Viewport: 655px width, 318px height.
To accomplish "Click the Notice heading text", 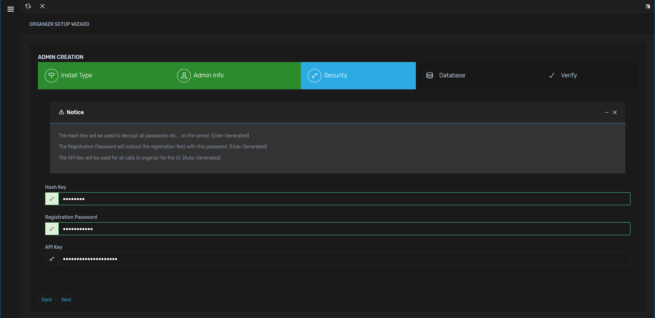I will pyautogui.click(x=75, y=112).
